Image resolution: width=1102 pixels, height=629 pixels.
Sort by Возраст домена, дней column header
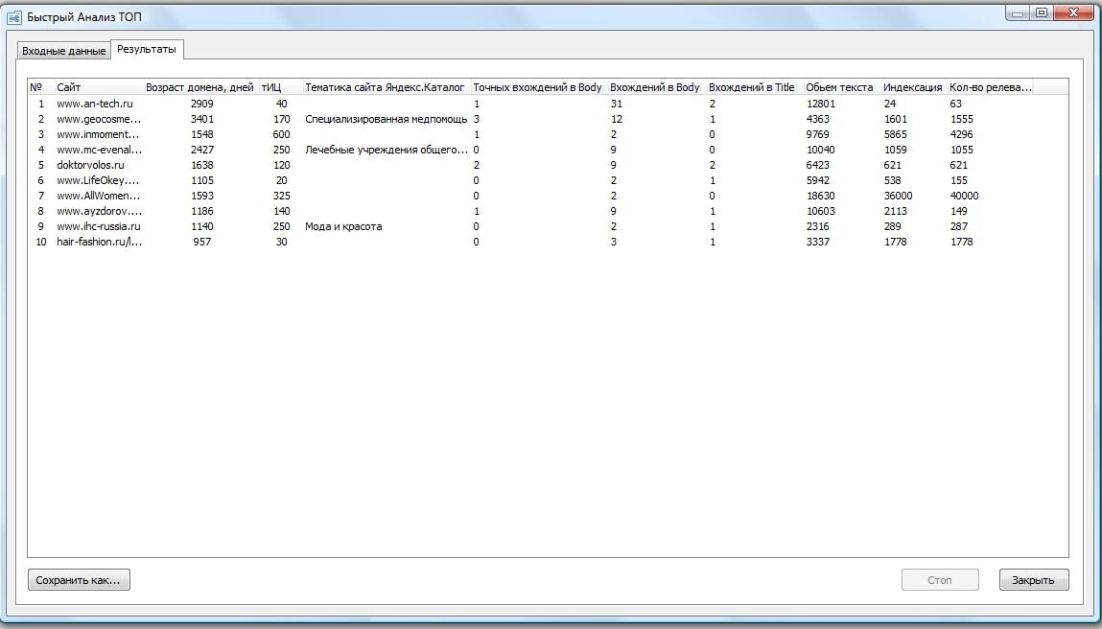199,87
